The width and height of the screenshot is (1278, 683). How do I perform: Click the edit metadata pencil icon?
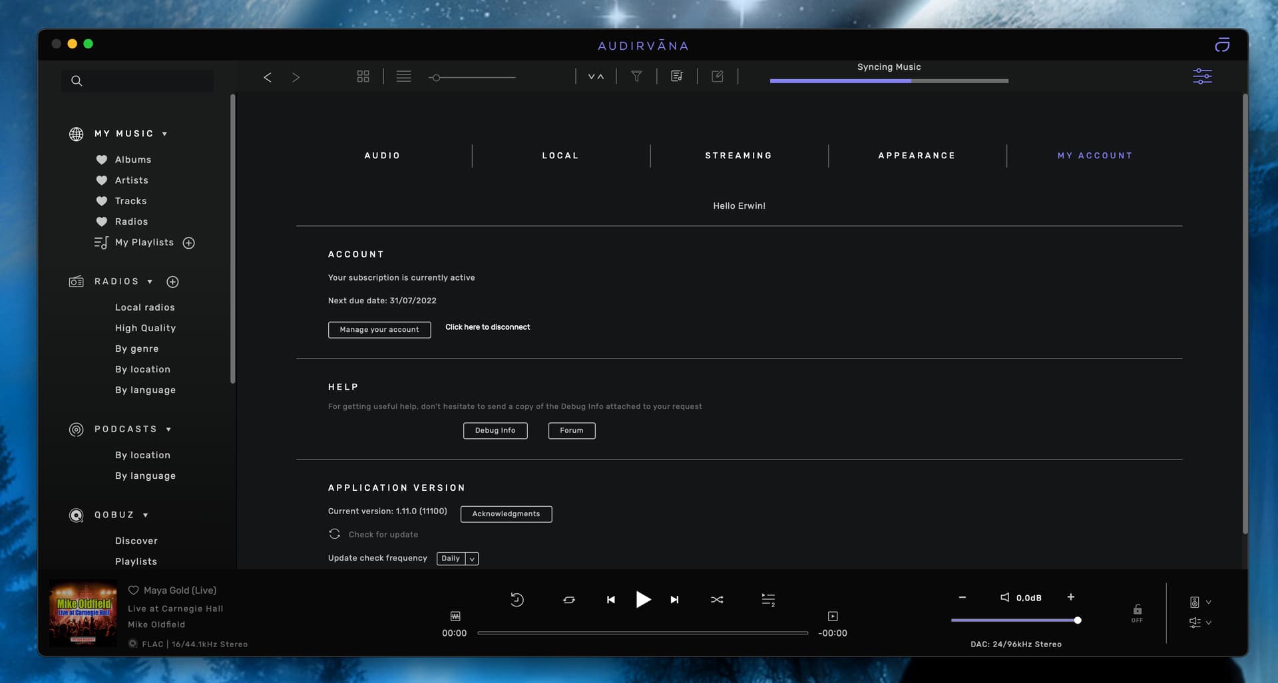(x=718, y=76)
